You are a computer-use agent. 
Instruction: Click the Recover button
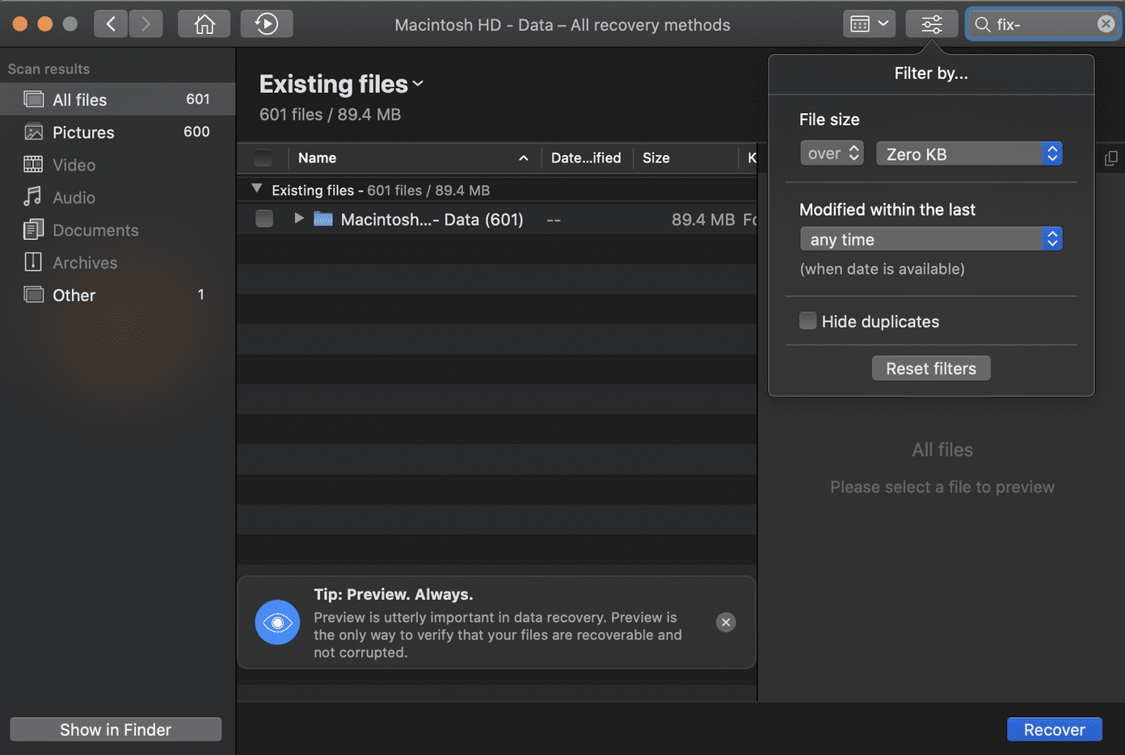tap(1054, 729)
